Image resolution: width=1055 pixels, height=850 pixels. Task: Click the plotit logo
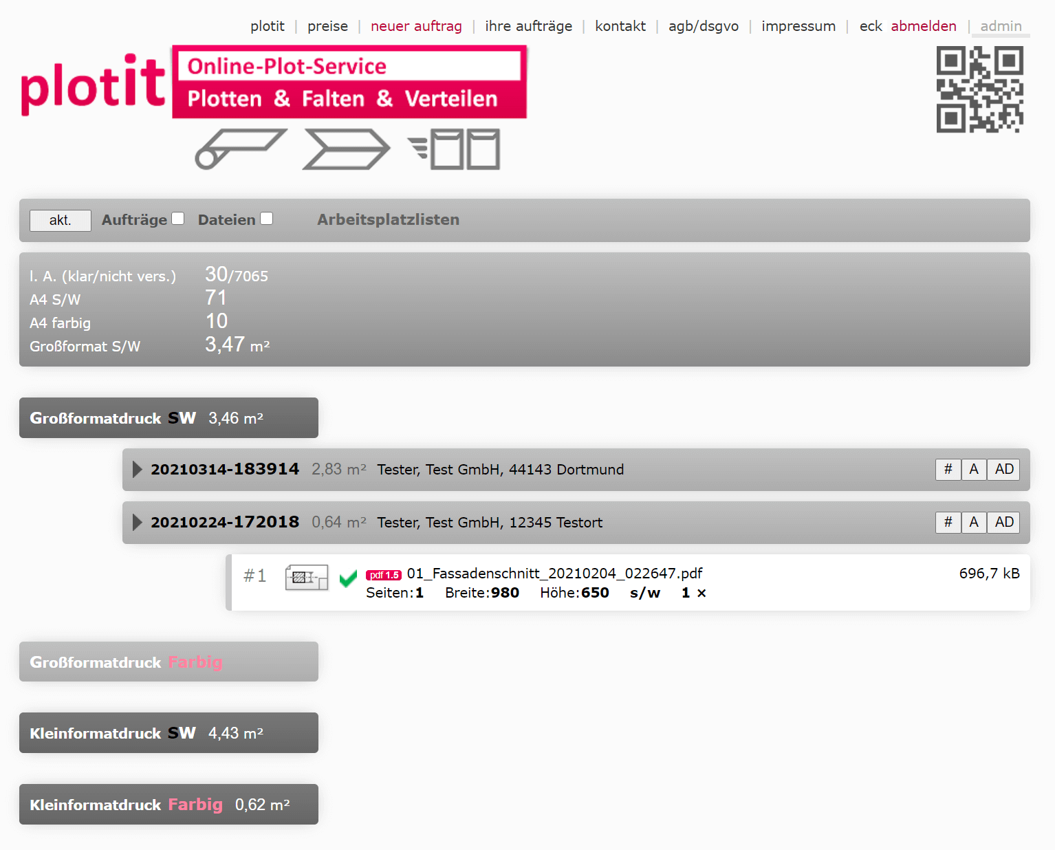click(94, 85)
